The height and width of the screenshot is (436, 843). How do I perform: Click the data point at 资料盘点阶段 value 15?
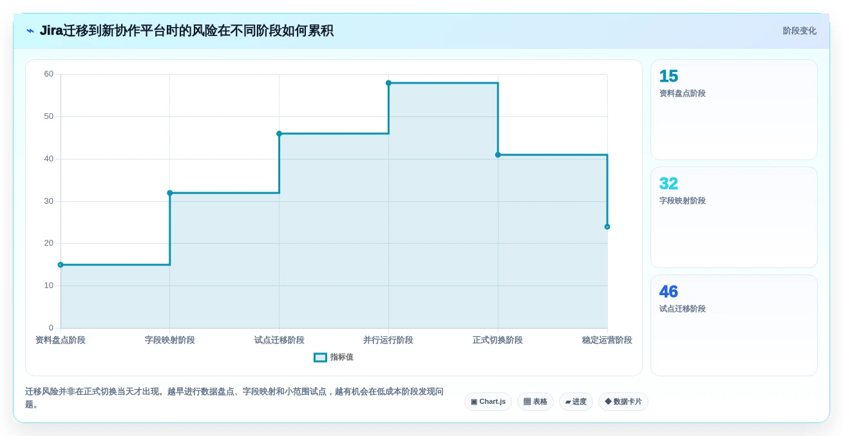(x=61, y=265)
